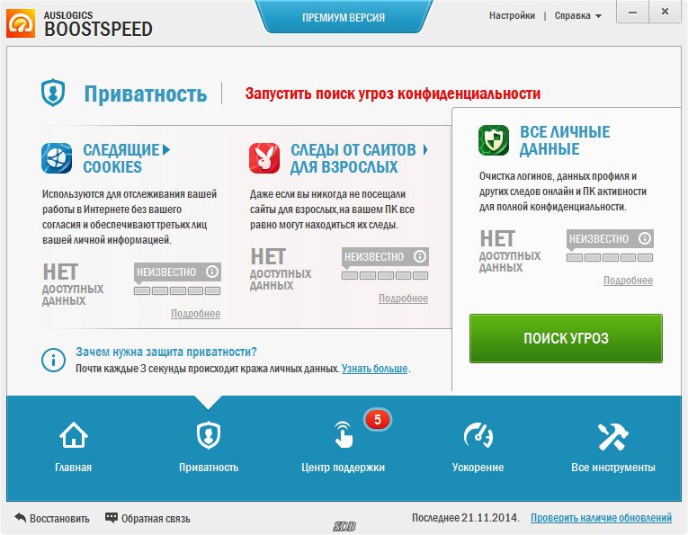Expand Следы от сайтов для взрослых arrow

click(424, 150)
